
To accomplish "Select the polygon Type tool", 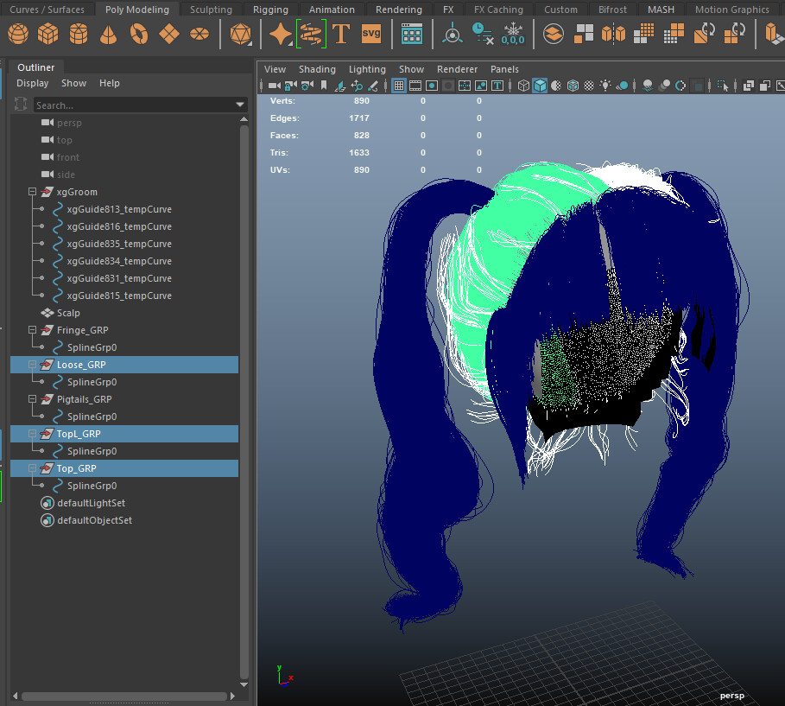I will pos(341,33).
